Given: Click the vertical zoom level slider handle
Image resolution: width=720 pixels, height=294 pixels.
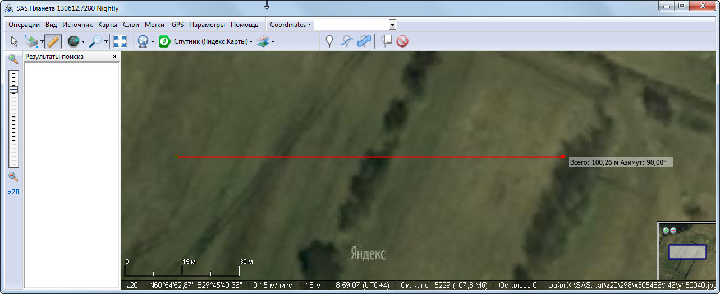Looking at the screenshot, I should click(13, 90).
